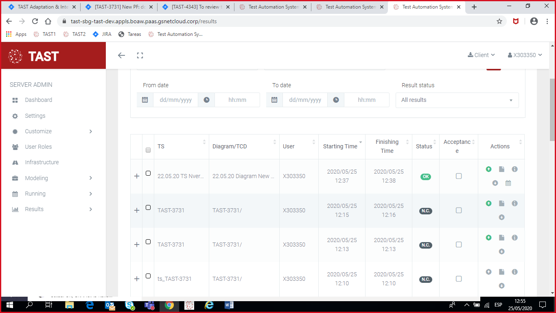
Task: Expand the Modeling sidebar menu
Action: [x=37, y=178]
